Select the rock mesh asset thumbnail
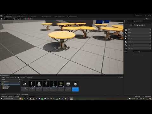This screenshot has height=114, width=152. [39, 84]
